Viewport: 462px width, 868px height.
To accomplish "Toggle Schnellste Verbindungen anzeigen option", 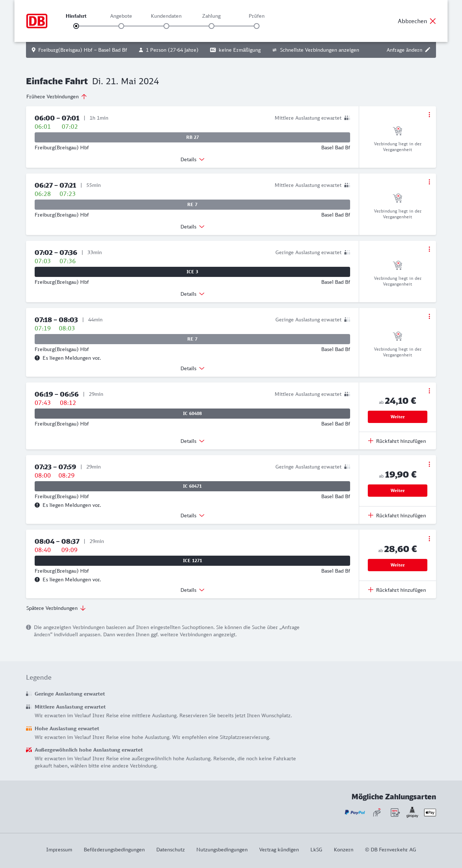I will 315,50.
